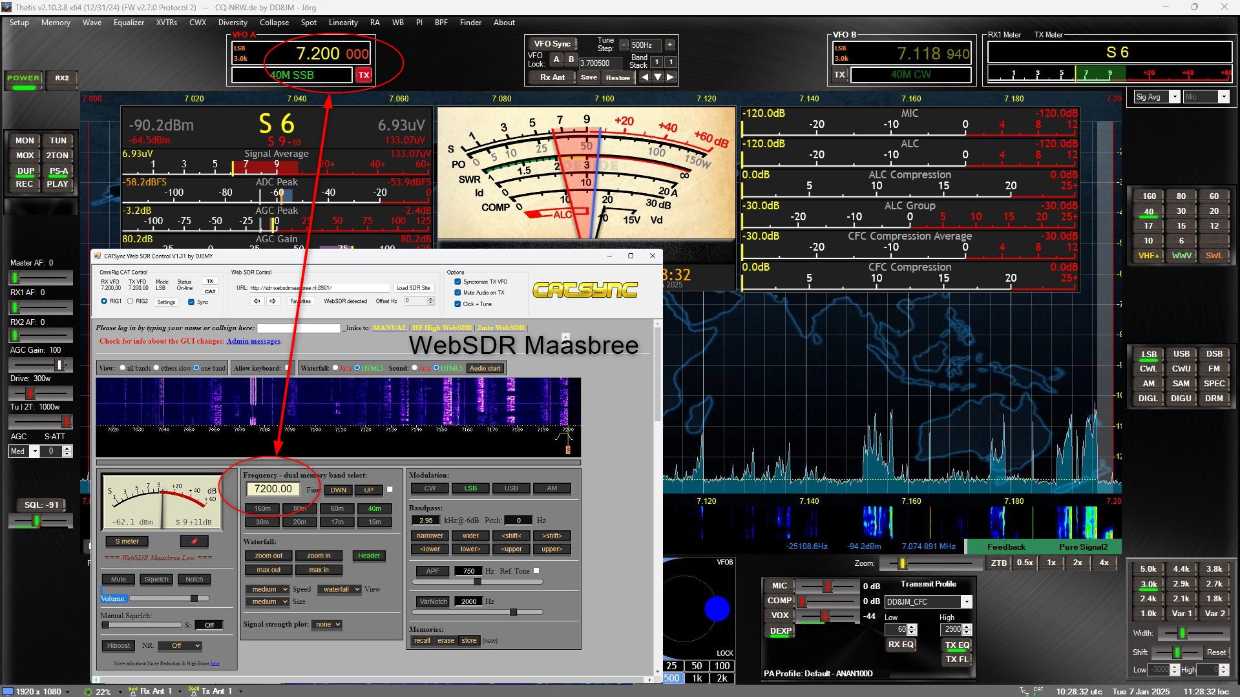Click the narrower bandpass button

pyautogui.click(x=430, y=536)
